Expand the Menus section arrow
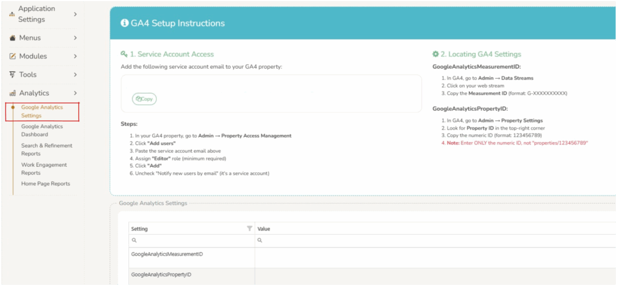Image resolution: width=617 pixels, height=286 pixels. 75,38
